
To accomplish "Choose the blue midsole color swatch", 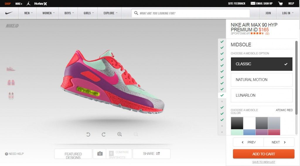I will point(249,132).
